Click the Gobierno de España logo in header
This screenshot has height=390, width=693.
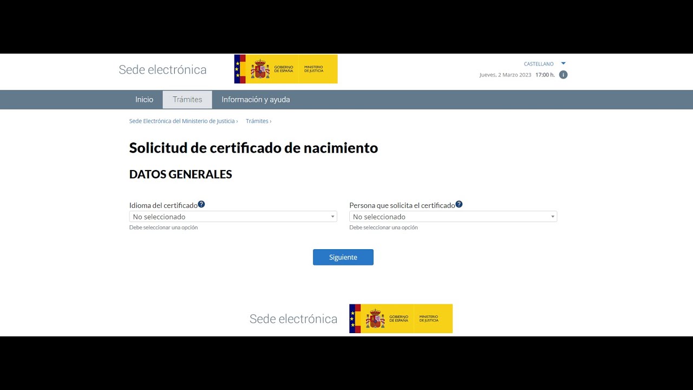286,69
